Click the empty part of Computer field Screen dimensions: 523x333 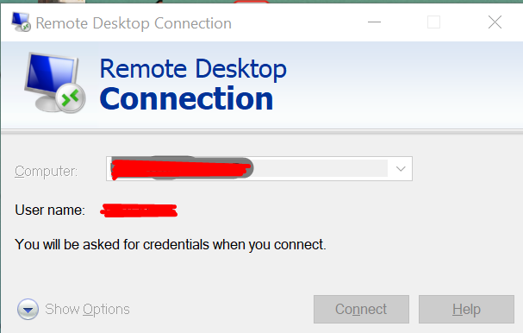[x=321, y=169]
